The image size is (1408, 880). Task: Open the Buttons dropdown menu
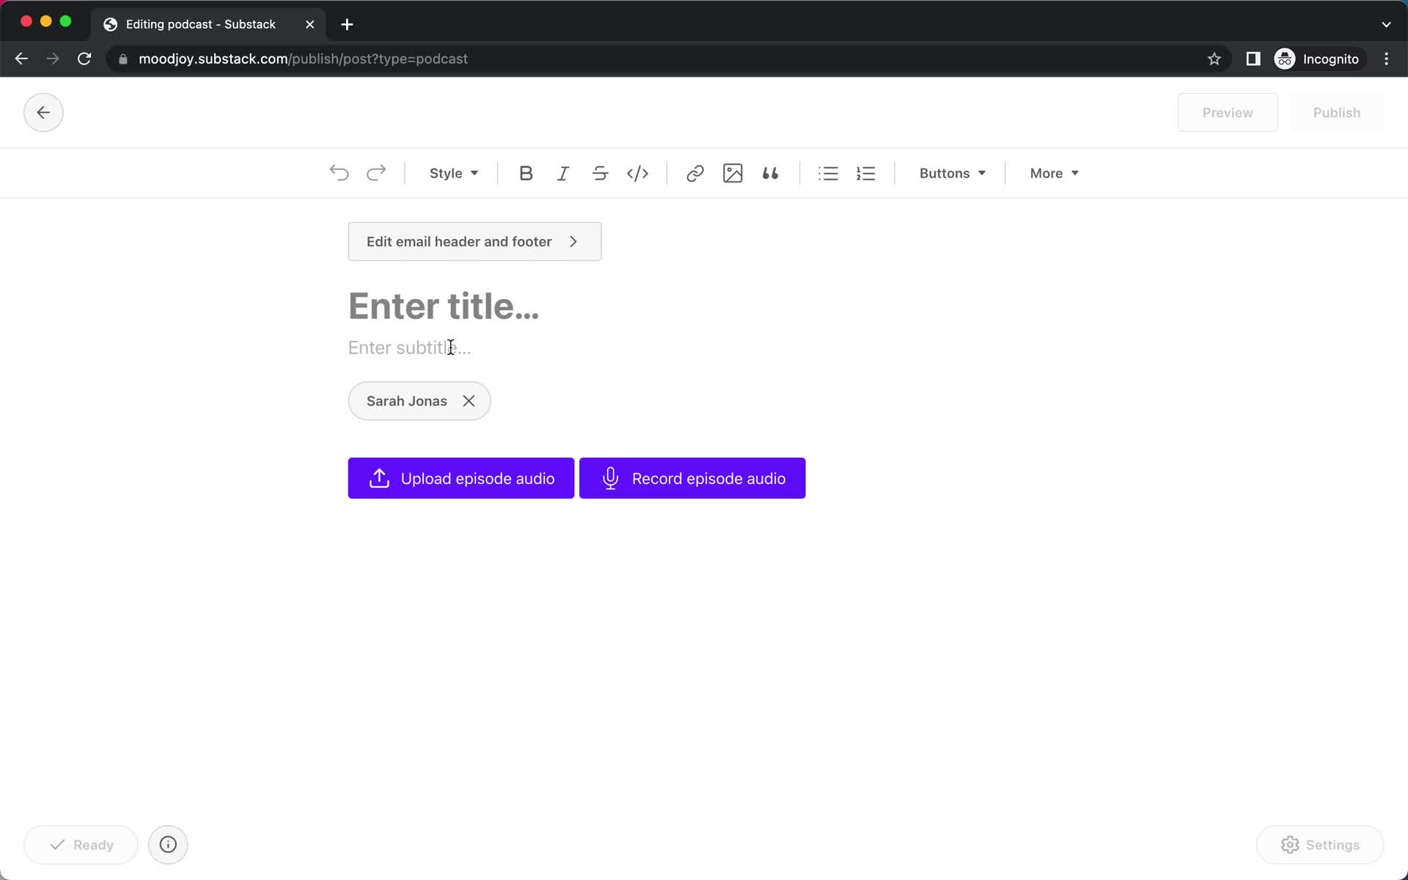(x=952, y=173)
